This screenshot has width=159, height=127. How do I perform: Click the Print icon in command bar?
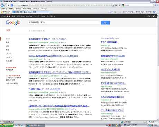pos(124,12)
